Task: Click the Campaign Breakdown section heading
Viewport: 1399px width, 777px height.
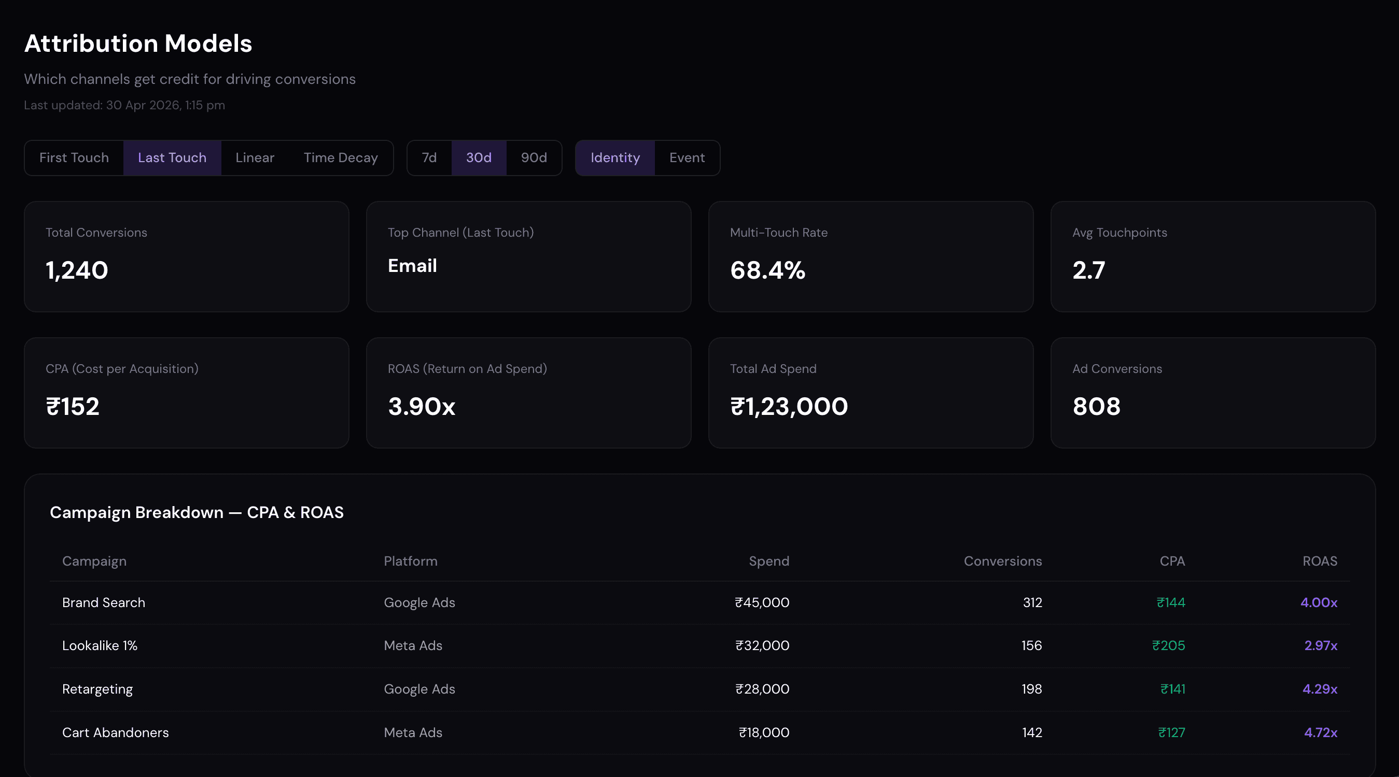Action: [x=197, y=513]
